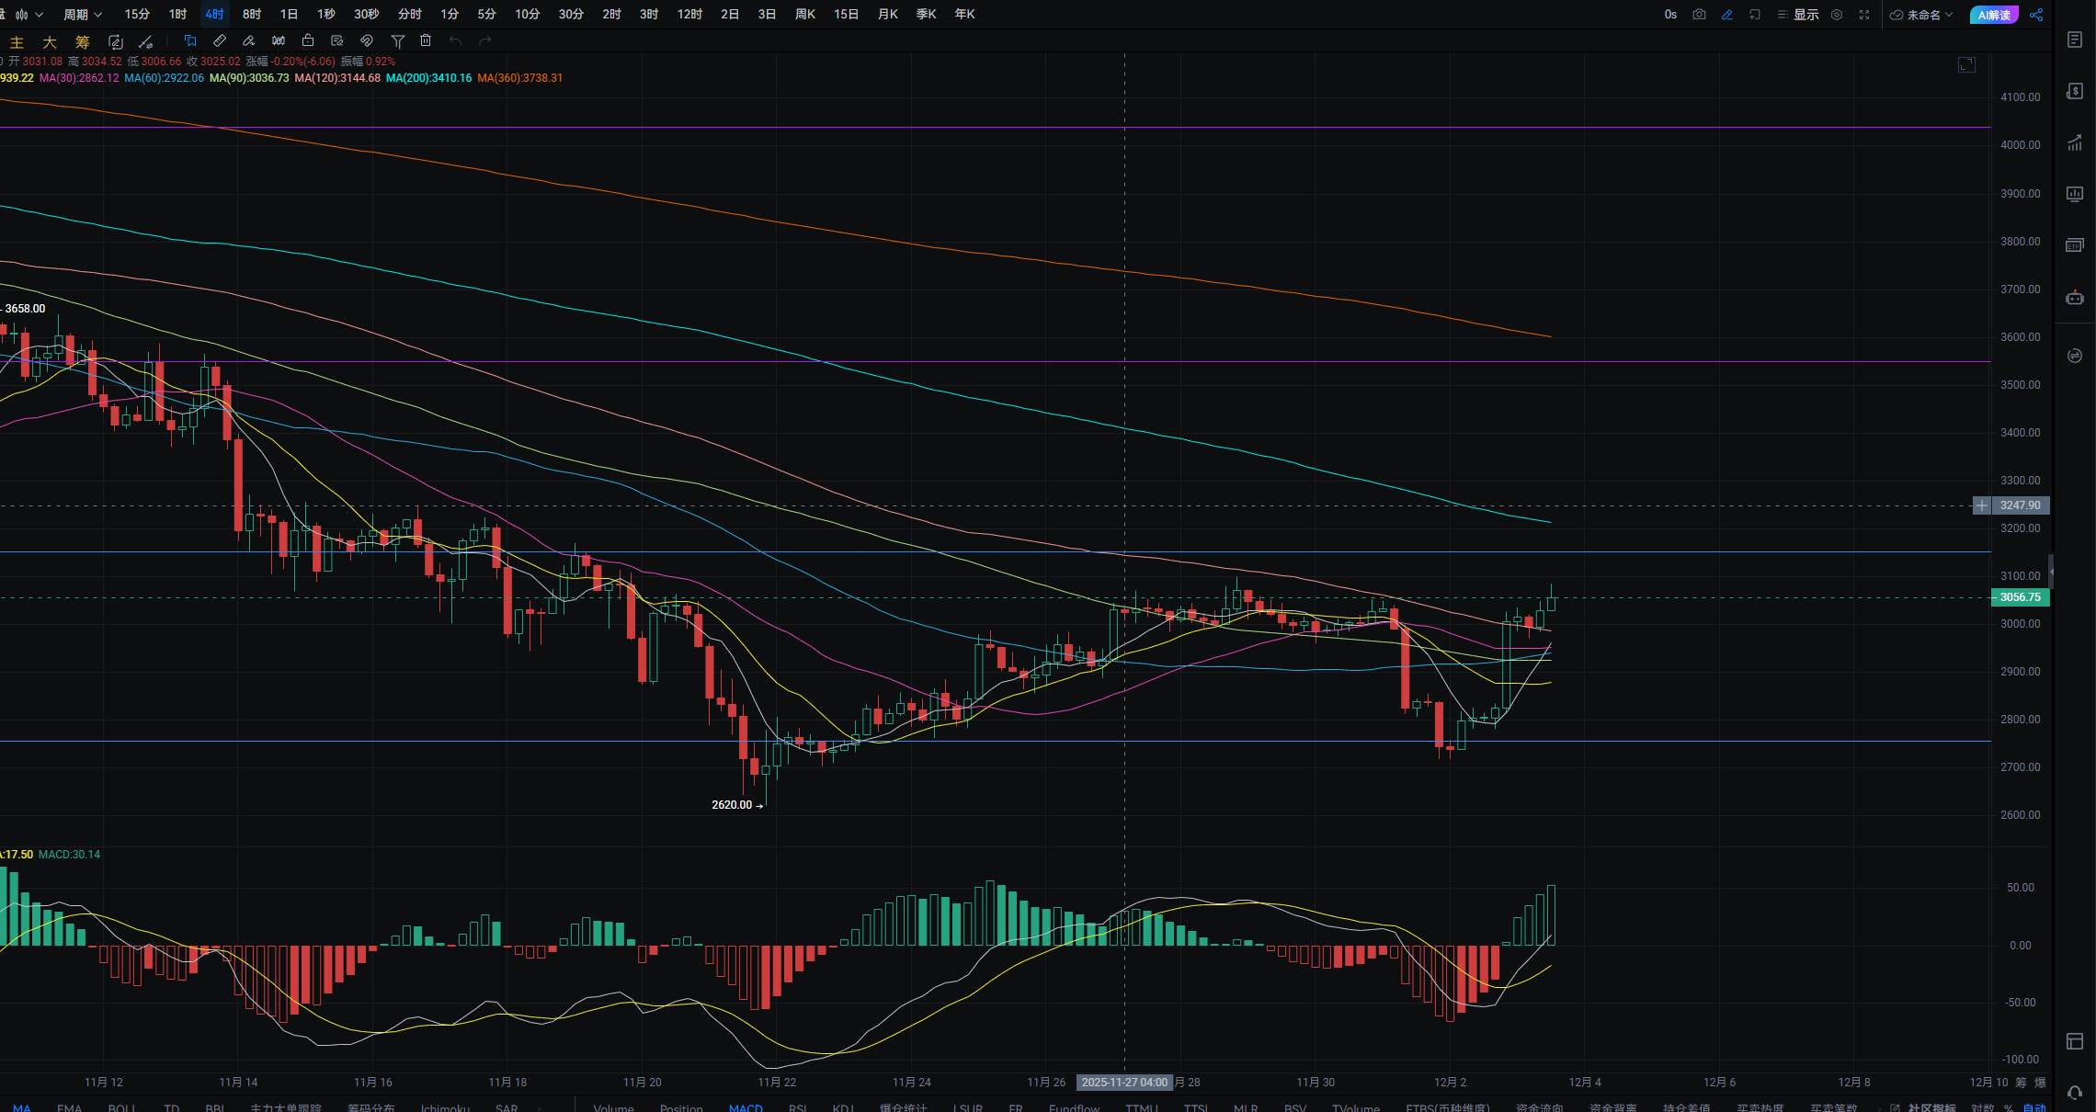The height and width of the screenshot is (1112, 2096).
Task: Click the 3247.90 crosshair price label
Action: 2019,505
